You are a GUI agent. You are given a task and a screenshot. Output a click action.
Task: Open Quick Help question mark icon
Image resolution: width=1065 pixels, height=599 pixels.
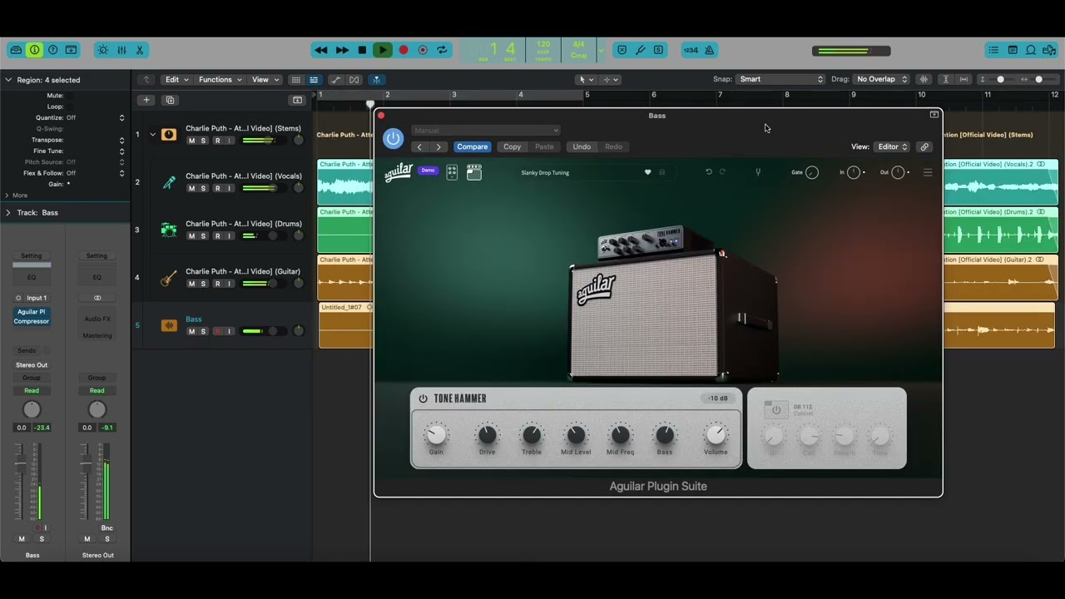coord(53,50)
